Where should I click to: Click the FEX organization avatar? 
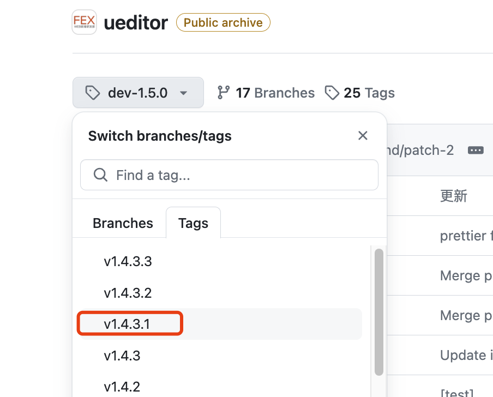(84, 22)
